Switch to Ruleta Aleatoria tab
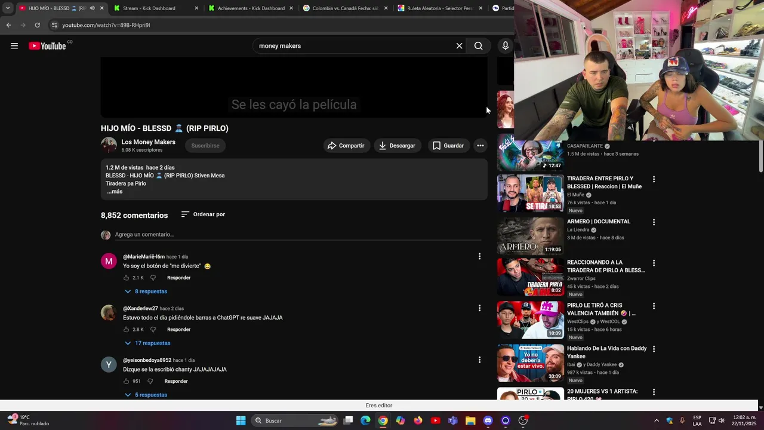The image size is (764, 430). [440, 8]
